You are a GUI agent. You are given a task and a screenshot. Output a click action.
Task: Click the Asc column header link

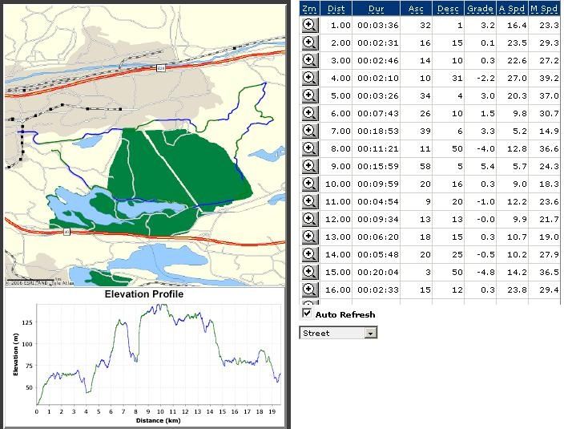coord(416,9)
